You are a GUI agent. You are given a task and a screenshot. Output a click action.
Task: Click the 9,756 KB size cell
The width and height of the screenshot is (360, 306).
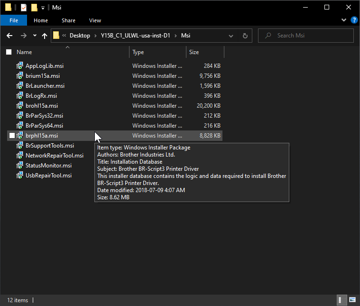click(x=210, y=76)
